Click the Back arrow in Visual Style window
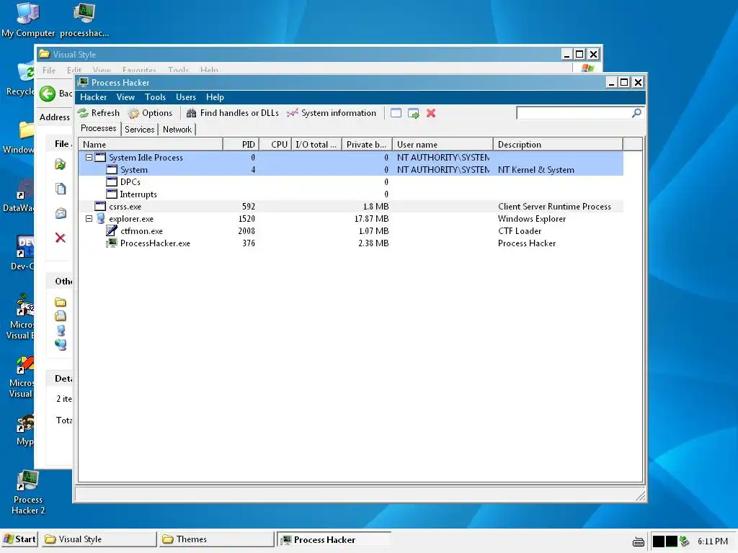 (x=48, y=94)
